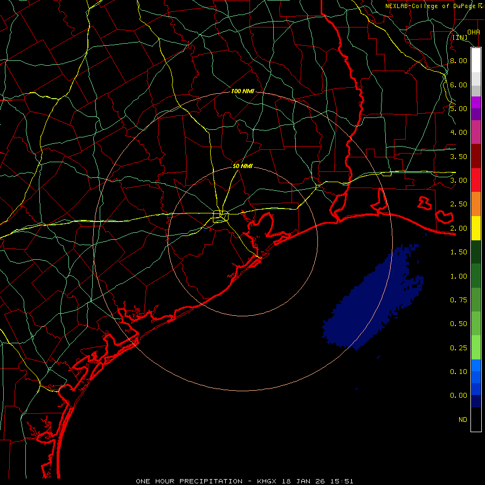Click the light green swatch beside 0.50

tap(476, 323)
